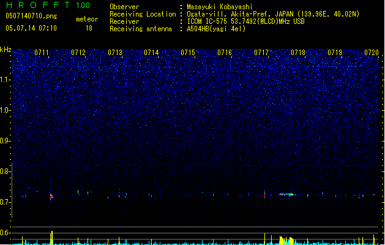The height and width of the screenshot is (245, 385).
Task: Click the 'Receiving Location' label
Action: point(143,14)
